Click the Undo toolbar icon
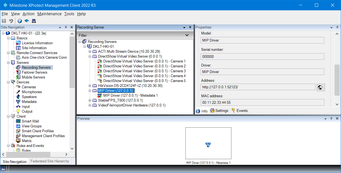The height and width of the screenshot is (173, 341). click(11, 21)
